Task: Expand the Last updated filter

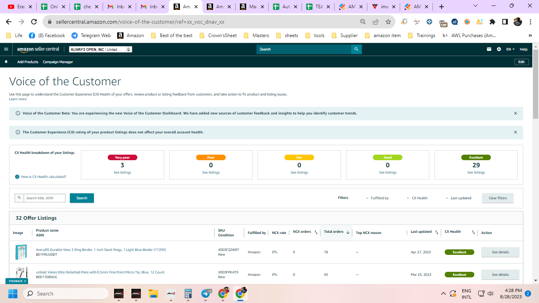Action: 458,198
